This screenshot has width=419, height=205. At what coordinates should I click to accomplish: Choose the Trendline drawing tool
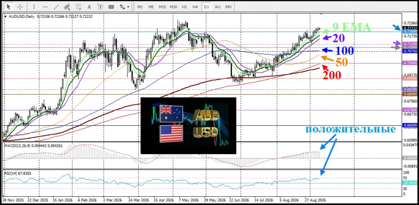56,7
